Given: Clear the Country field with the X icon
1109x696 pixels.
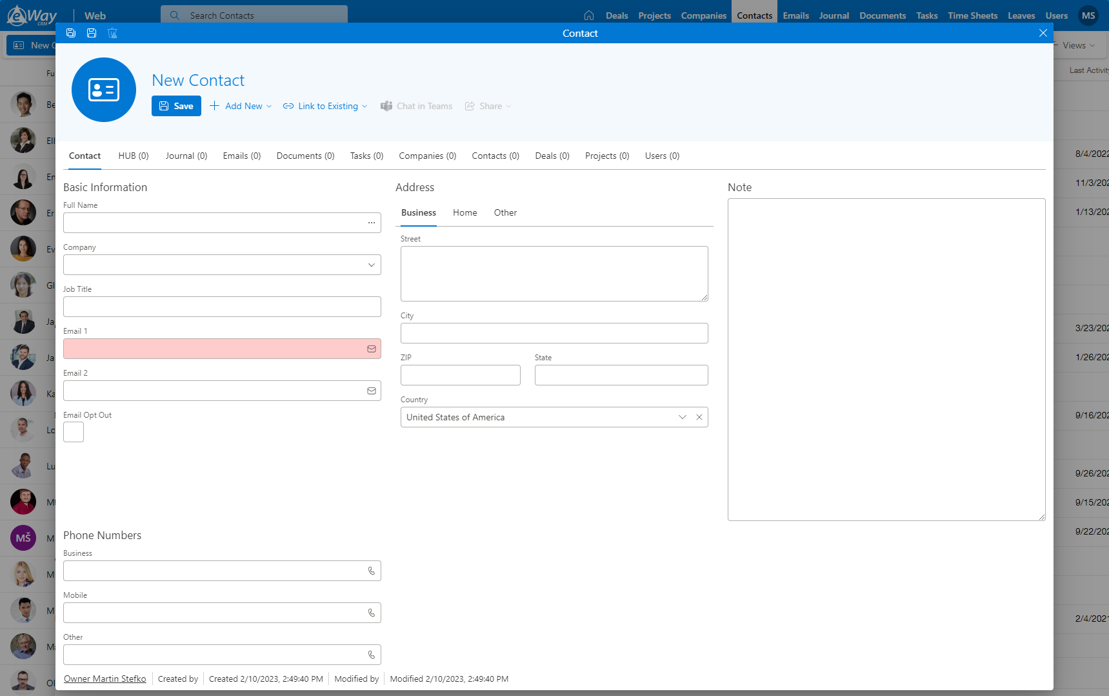Looking at the screenshot, I should pyautogui.click(x=699, y=417).
